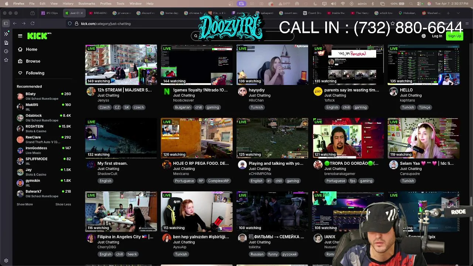Open Cansupadre's stream thumbnail

(423, 138)
